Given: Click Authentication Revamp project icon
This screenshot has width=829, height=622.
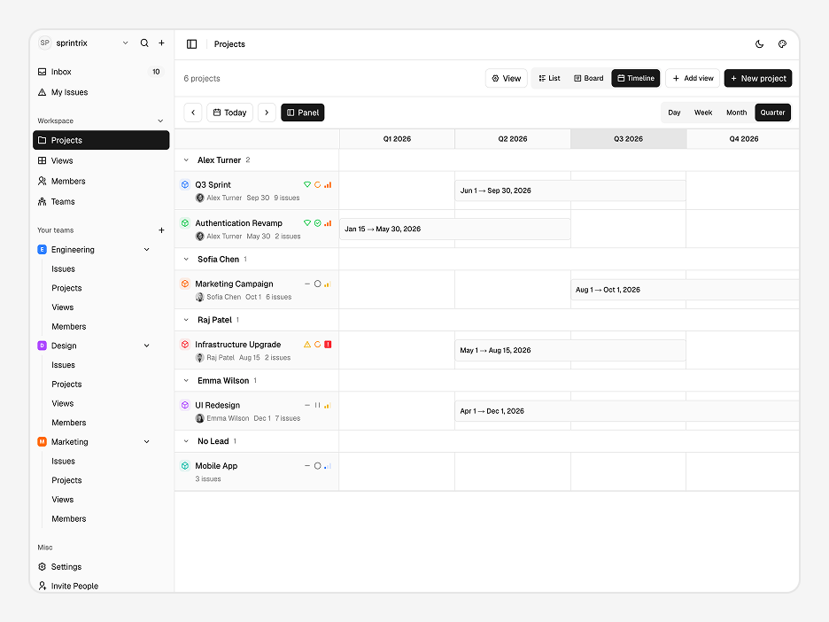Looking at the screenshot, I should coord(185,223).
